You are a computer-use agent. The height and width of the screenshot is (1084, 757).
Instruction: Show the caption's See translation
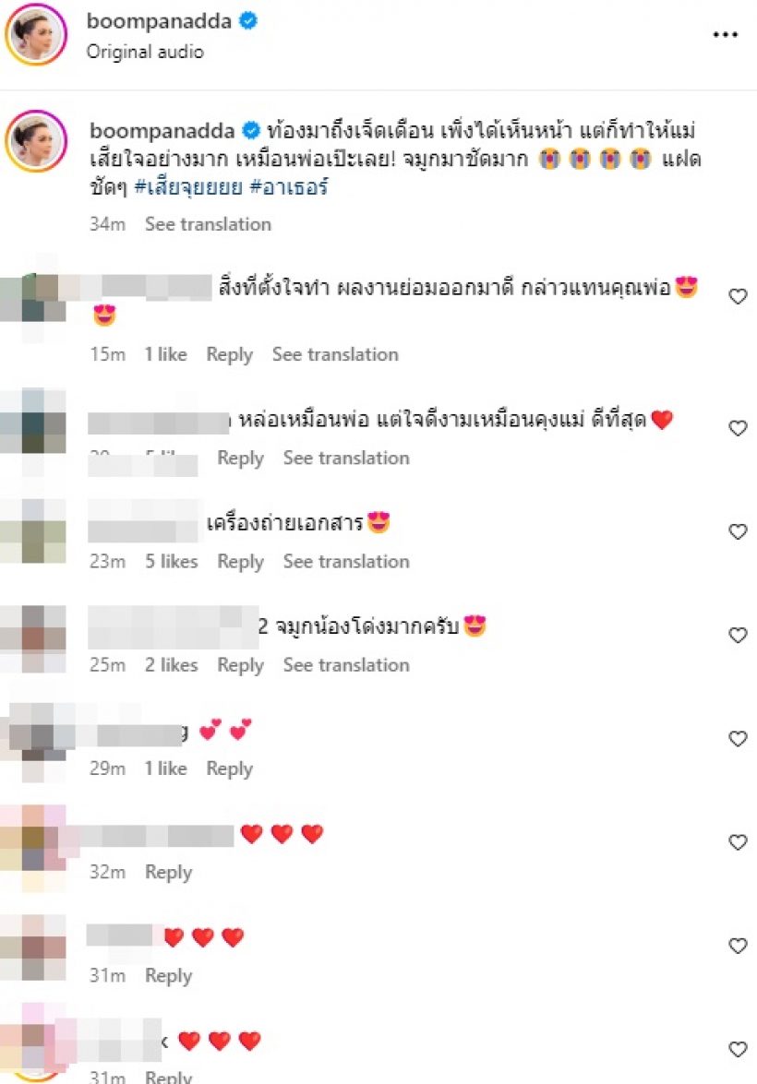pos(208,224)
